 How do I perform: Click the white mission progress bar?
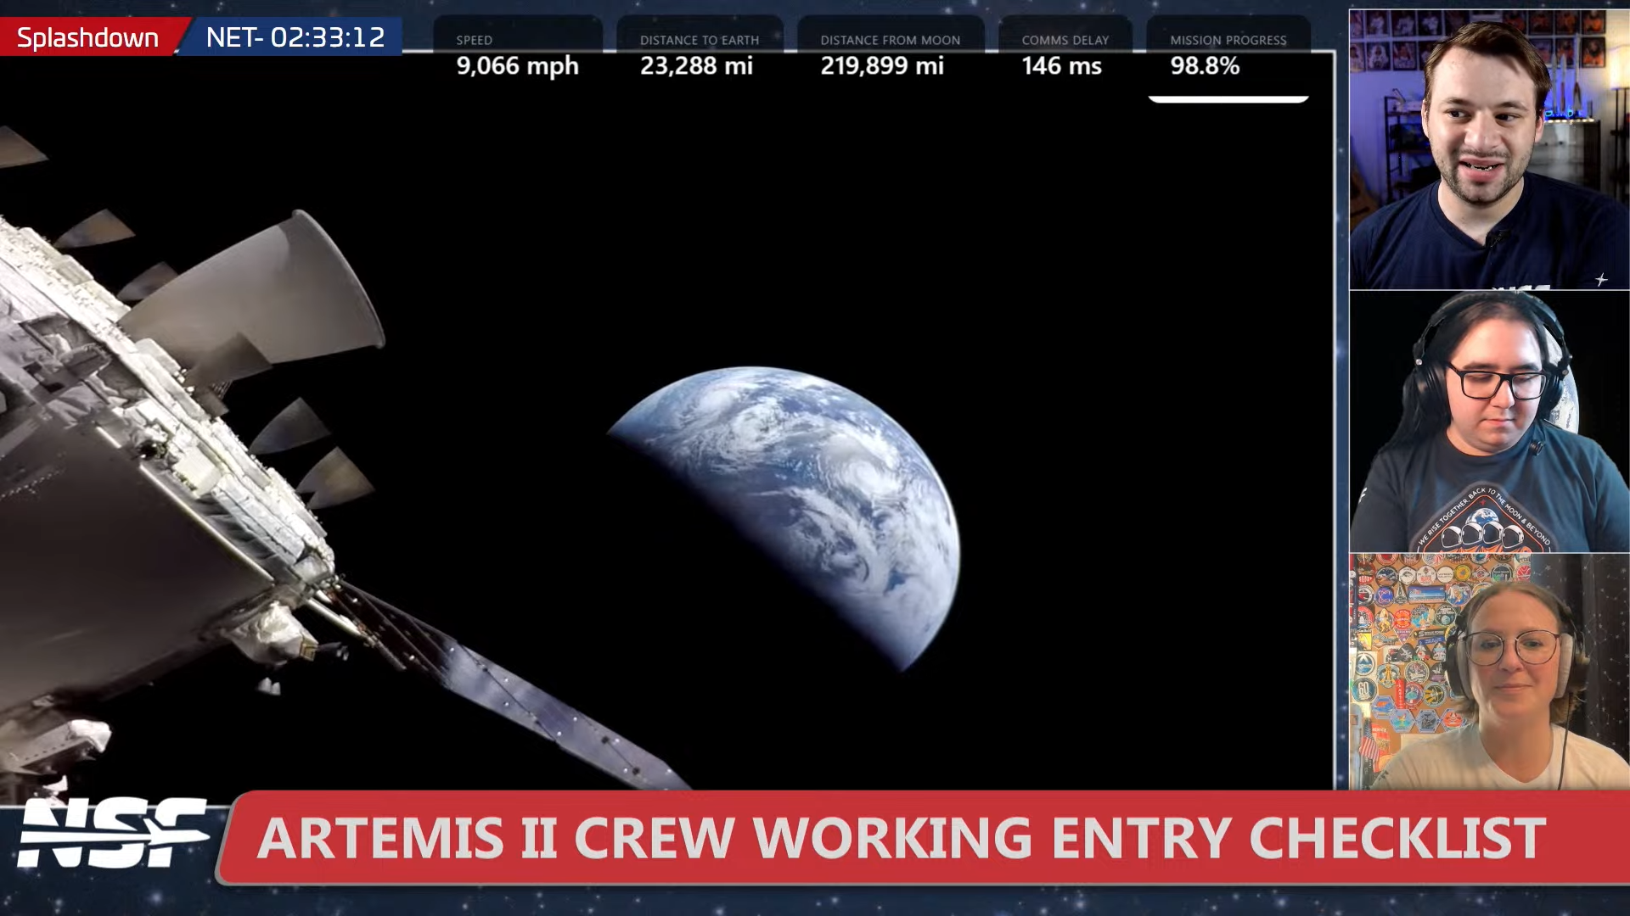[1228, 99]
